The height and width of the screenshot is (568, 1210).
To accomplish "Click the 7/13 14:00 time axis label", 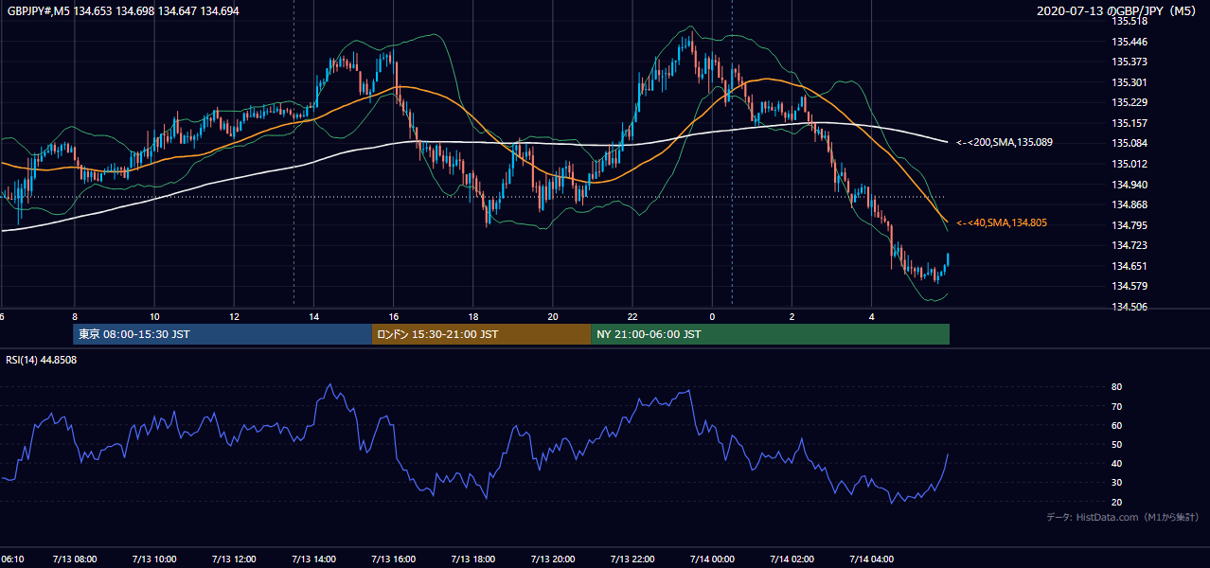I will (x=314, y=559).
